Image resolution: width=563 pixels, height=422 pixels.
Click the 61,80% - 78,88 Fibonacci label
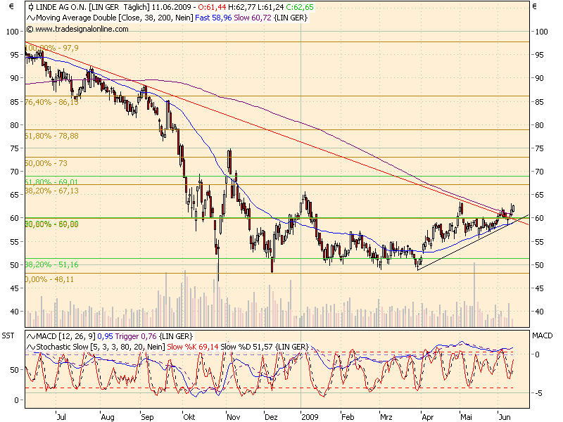(51, 136)
